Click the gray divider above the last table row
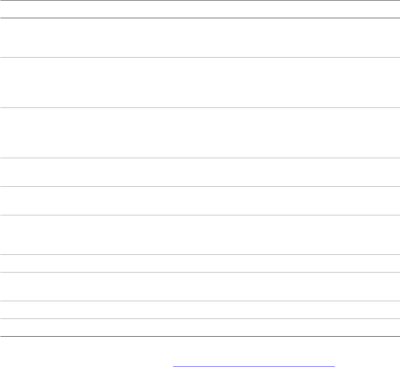Screen dimensions: 400x367 [x=200, y=318]
